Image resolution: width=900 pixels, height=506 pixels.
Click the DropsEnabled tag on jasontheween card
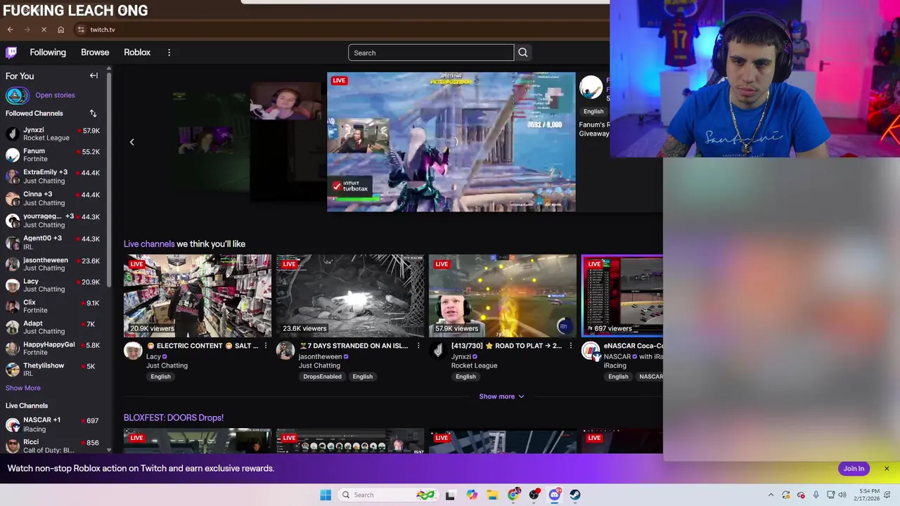pos(322,377)
